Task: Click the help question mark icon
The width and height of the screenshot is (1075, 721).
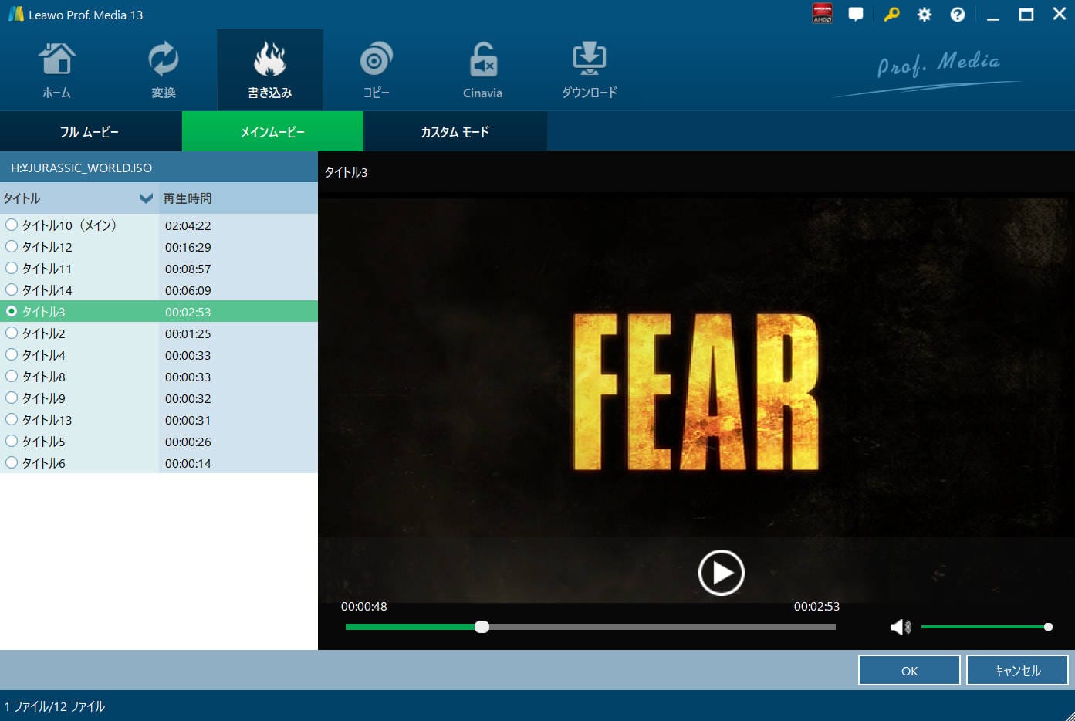Action: point(957,15)
